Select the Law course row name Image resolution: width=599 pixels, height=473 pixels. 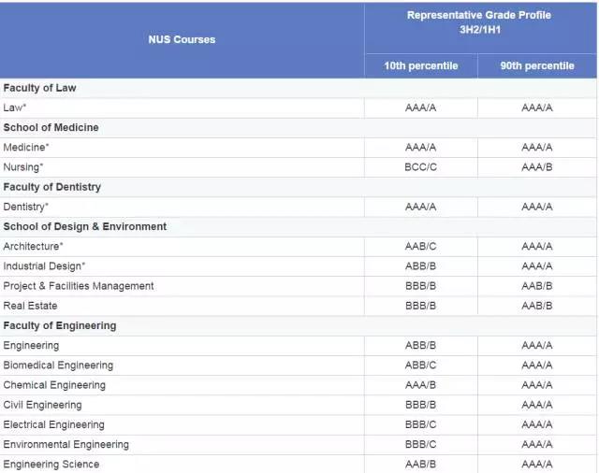[15, 107]
